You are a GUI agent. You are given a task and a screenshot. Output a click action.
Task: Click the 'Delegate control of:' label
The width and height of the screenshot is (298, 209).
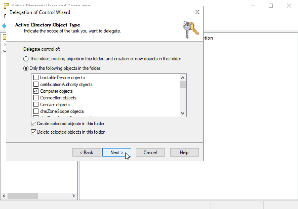pos(42,49)
